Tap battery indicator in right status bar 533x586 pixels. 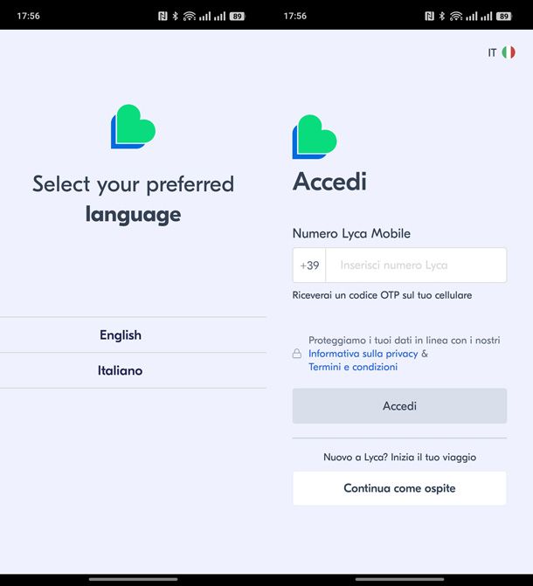coord(504,16)
